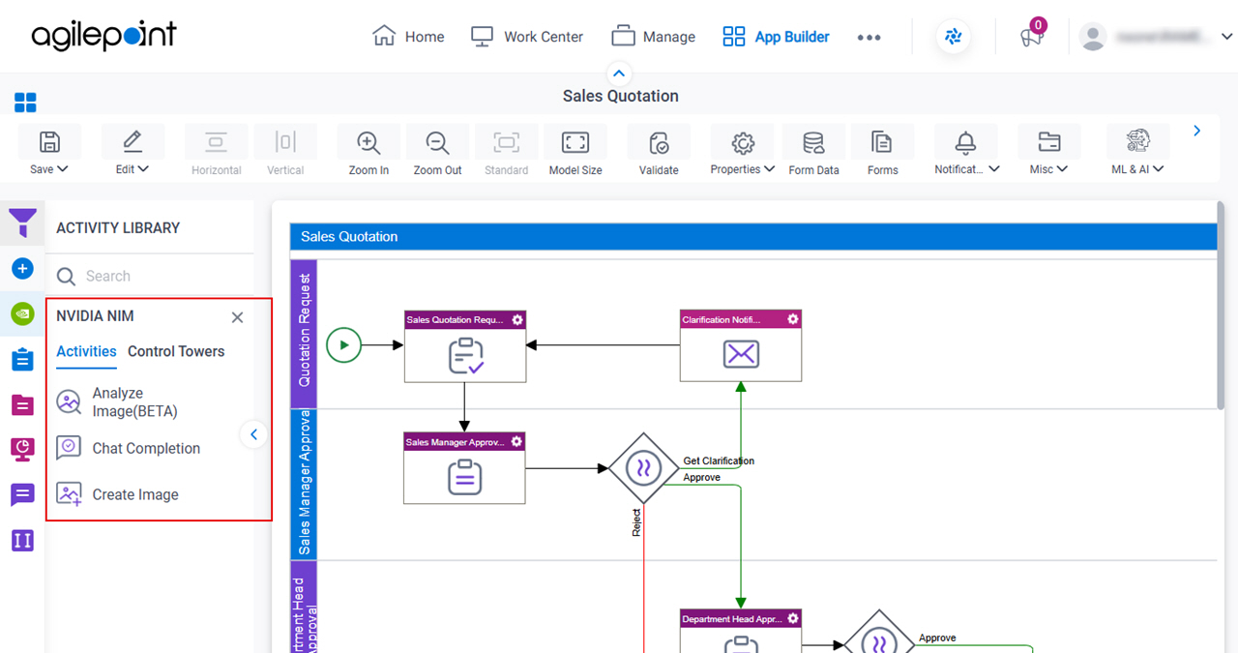1238x653 pixels.
Task: Open Sales Quotation Request activity gear
Action: pyautogui.click(x=517, y=319)
